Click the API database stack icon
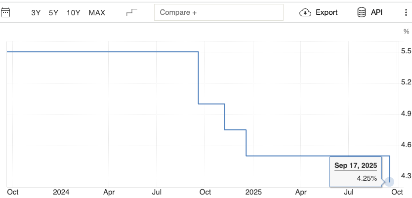This screenshot has width=412, height=198. pos(362,12)
